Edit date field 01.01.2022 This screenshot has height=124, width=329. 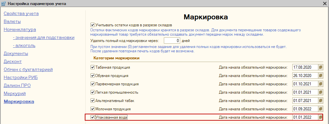coord(305,117)
